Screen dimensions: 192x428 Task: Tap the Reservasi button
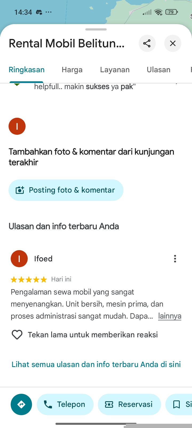tap(130, 404)
